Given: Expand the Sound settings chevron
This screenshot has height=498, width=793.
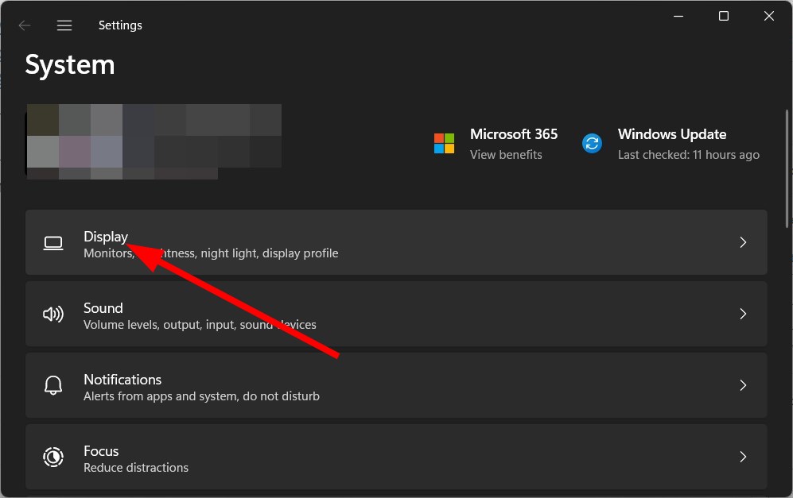Looking at the screenshot, I should [742, 314].
